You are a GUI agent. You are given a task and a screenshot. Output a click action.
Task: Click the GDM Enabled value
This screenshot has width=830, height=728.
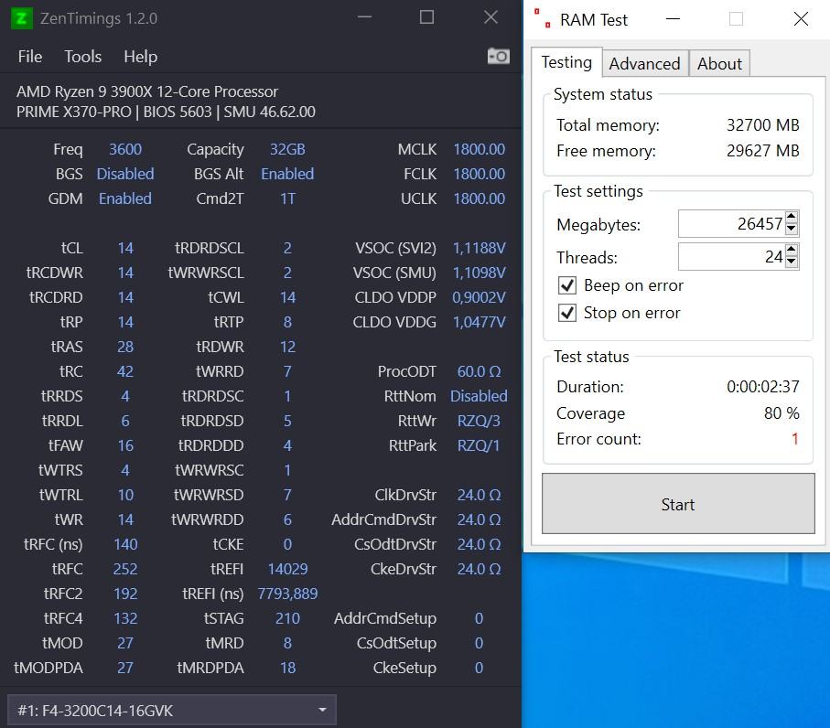tap(125, 198)
